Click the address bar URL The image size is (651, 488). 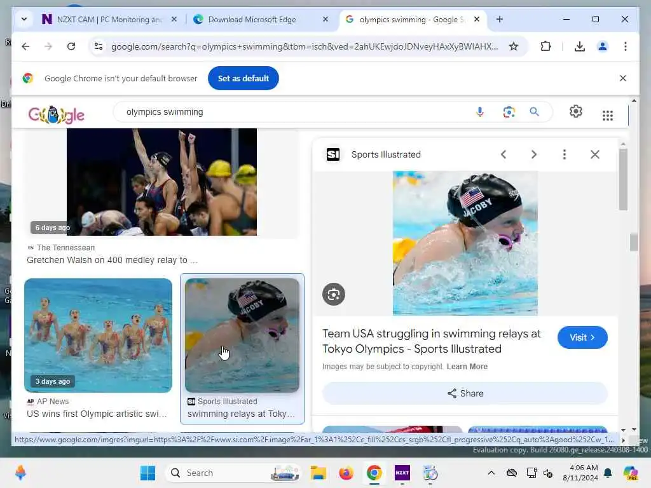click(x=305, y=46)
